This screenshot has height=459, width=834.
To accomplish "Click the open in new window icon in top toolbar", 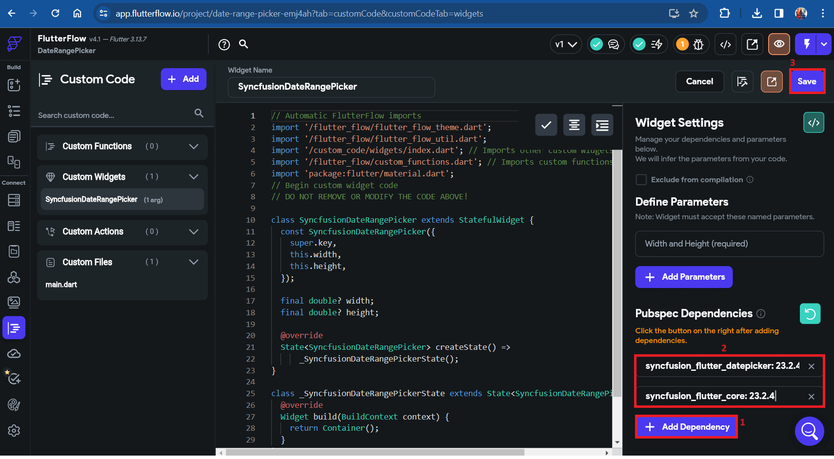I will tap(753, 44).
